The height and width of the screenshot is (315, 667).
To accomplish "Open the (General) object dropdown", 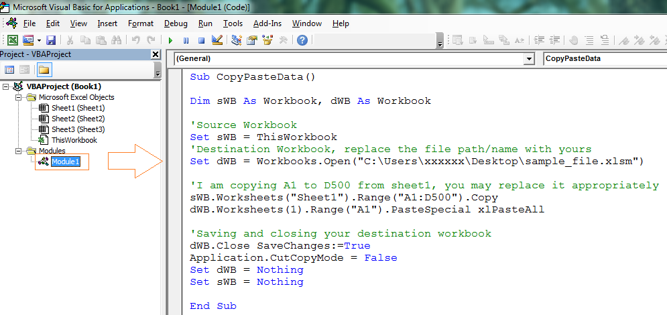I will point(529,59).
